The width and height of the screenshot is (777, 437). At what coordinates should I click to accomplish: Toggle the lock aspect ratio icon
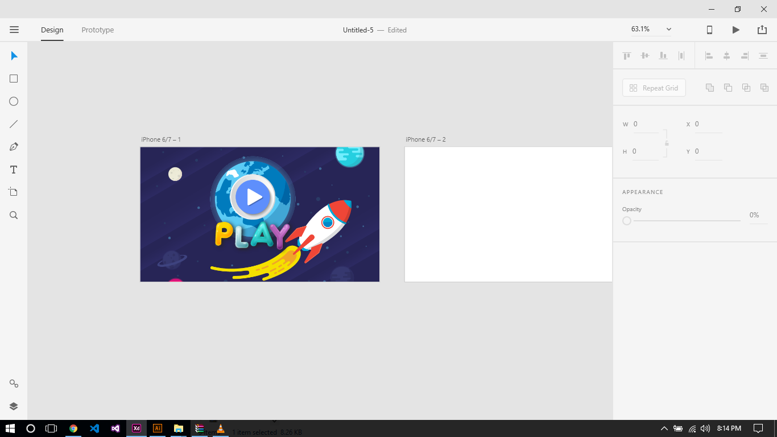tap(667, 143)
